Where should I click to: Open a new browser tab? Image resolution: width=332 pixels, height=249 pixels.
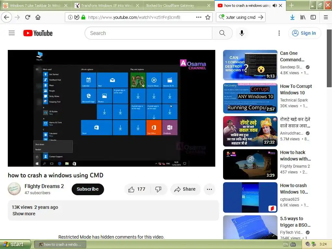pos(291,5)
